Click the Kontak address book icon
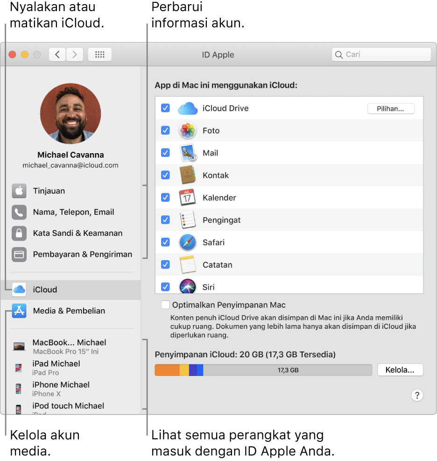 pyautogui.click(x=188, y=175)
